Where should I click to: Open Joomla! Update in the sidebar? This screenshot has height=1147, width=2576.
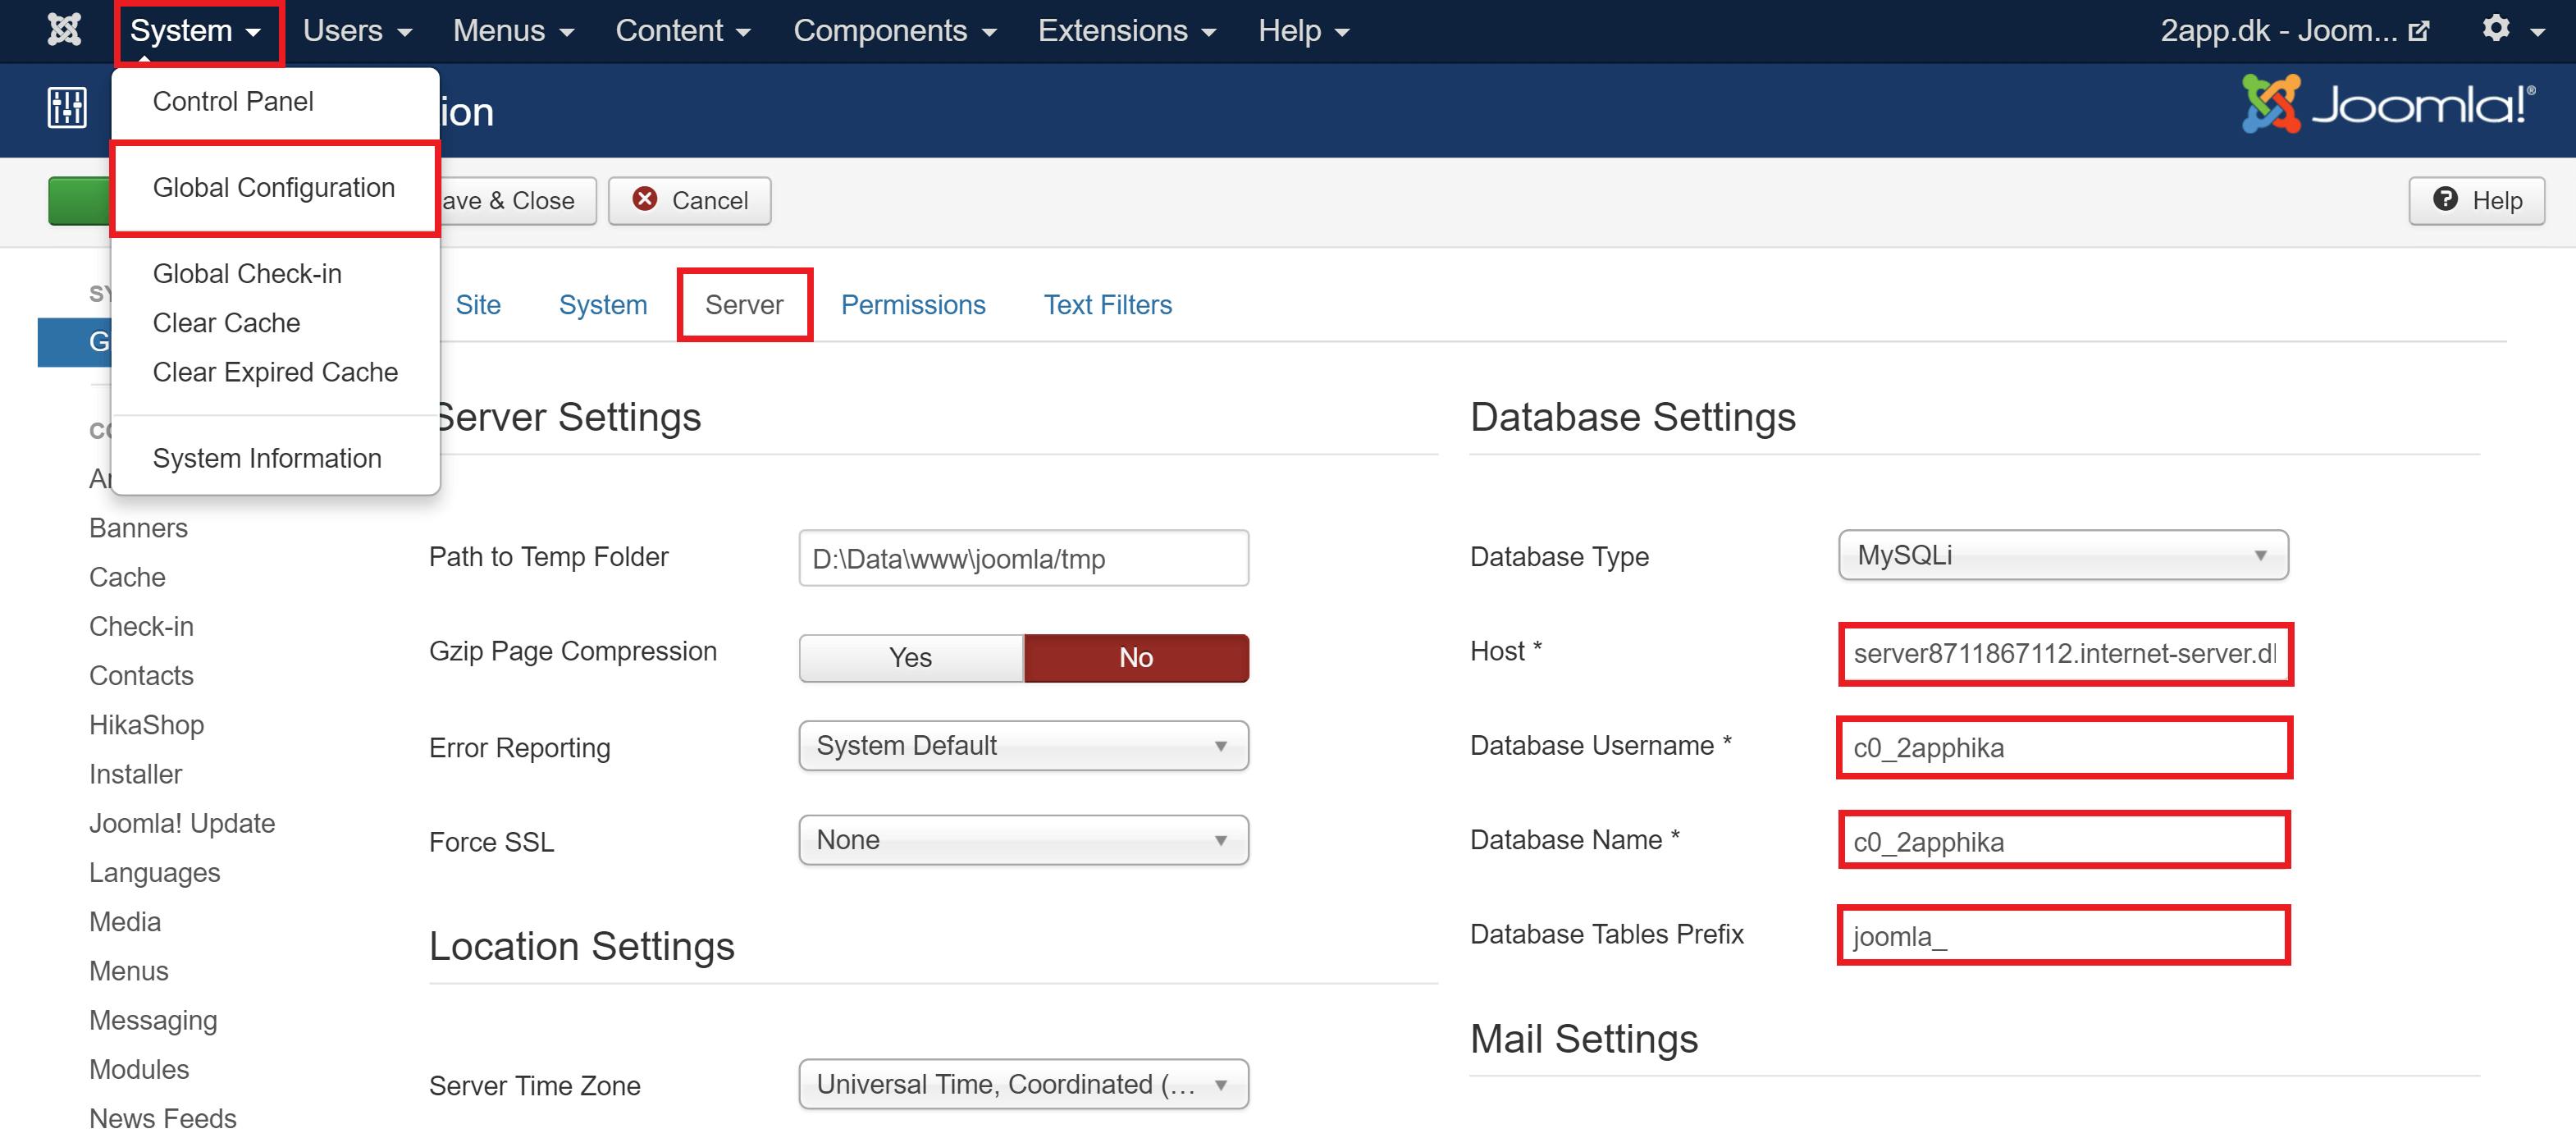182,822
